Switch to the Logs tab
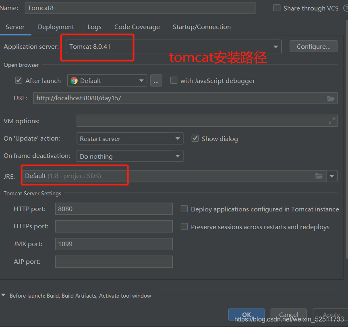The width and height of the screenshot is (348, 327). 94,27
